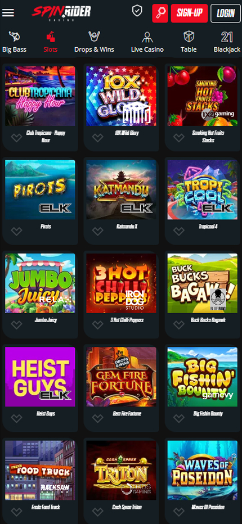The image size is (242, 524).
Task: Go to Spin Rider casino logo home
Action: tap(61, 13)
